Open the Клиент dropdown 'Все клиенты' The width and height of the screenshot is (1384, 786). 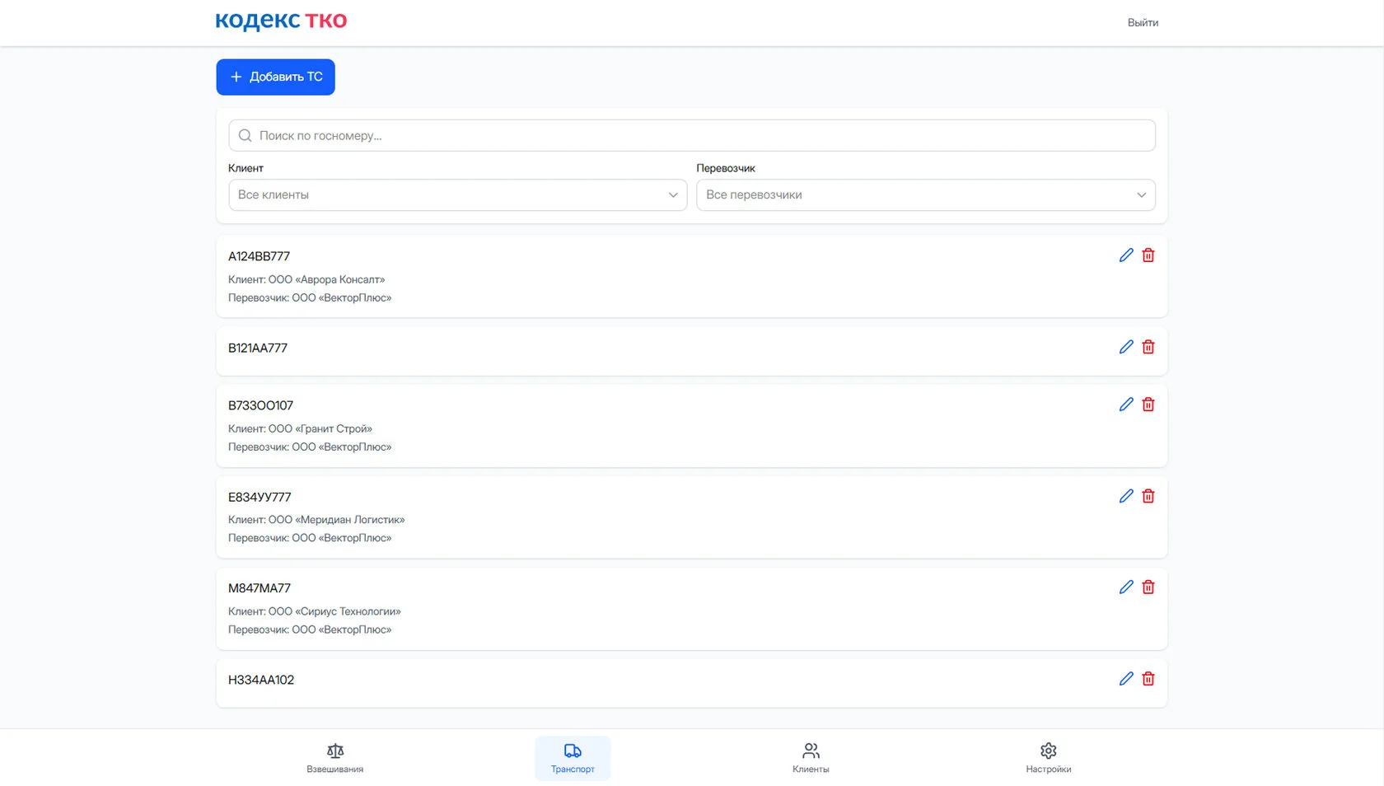(x=457, y=195)
